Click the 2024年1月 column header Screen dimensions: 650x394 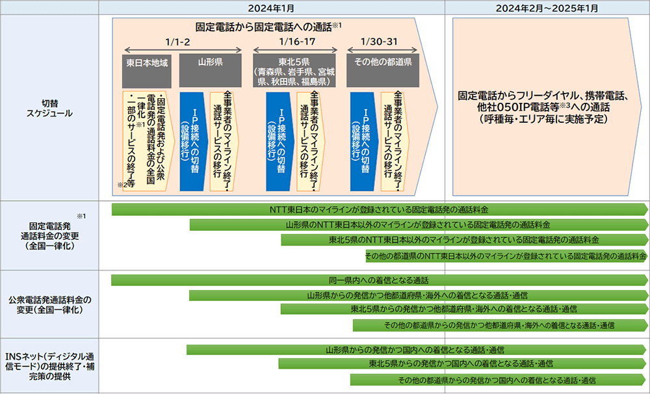pos(271,7)
